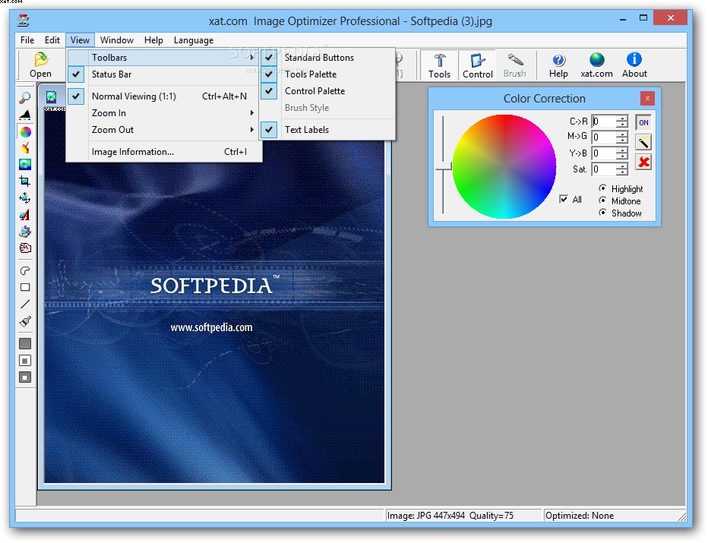Screen dimensions: 708x543
Task: Click the computer/globe web tool icon
Action: click(x=25, y=232)
